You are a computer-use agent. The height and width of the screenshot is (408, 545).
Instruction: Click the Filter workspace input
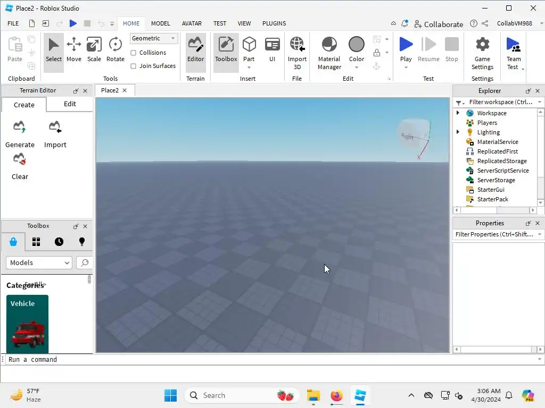pos(500,102)
